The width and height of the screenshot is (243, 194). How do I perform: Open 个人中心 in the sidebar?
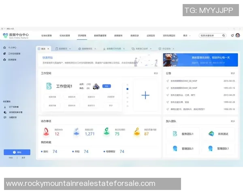coord(12,48)
